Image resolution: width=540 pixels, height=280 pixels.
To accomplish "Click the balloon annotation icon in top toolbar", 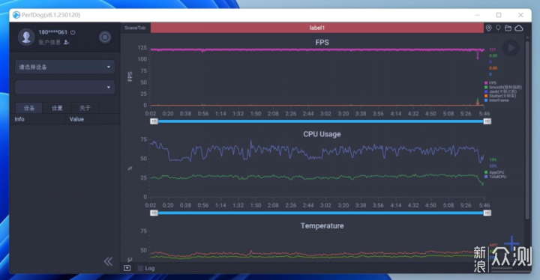I will (x=498, y=28).
